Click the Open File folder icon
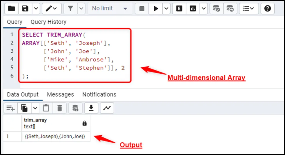The height and width of the screenshot is (155, 285). click(x=11, y=9)
